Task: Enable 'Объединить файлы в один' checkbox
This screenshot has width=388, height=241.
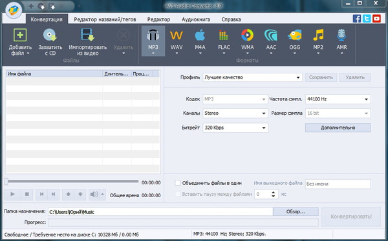Action: pyautogui.click(x=177, y=183)
